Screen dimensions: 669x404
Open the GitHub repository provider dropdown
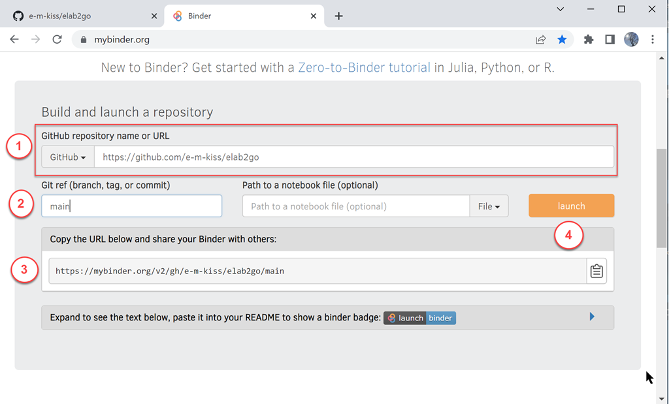point(67,157)
